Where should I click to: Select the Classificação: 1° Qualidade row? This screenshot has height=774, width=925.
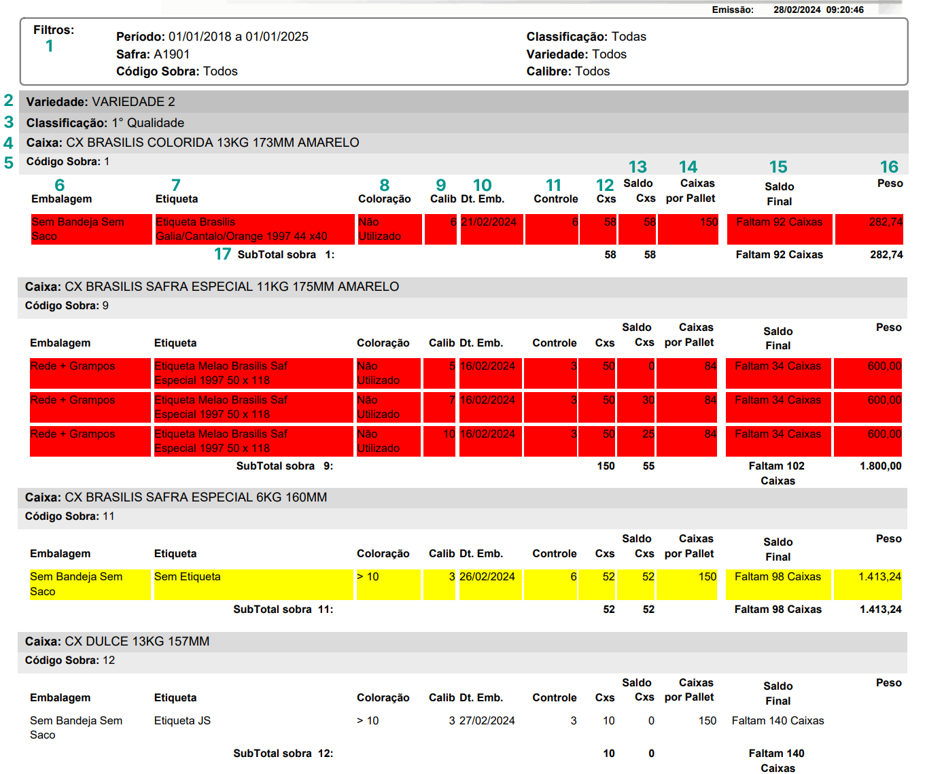click(x=105, y=123)
